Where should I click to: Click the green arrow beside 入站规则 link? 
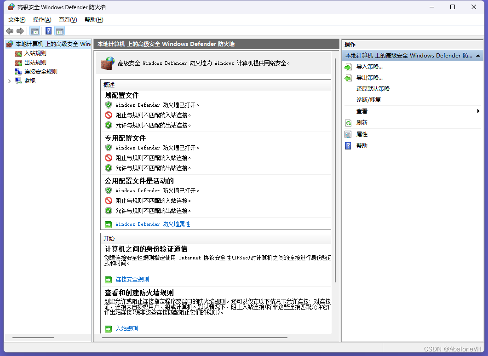[x=108, y=328]
